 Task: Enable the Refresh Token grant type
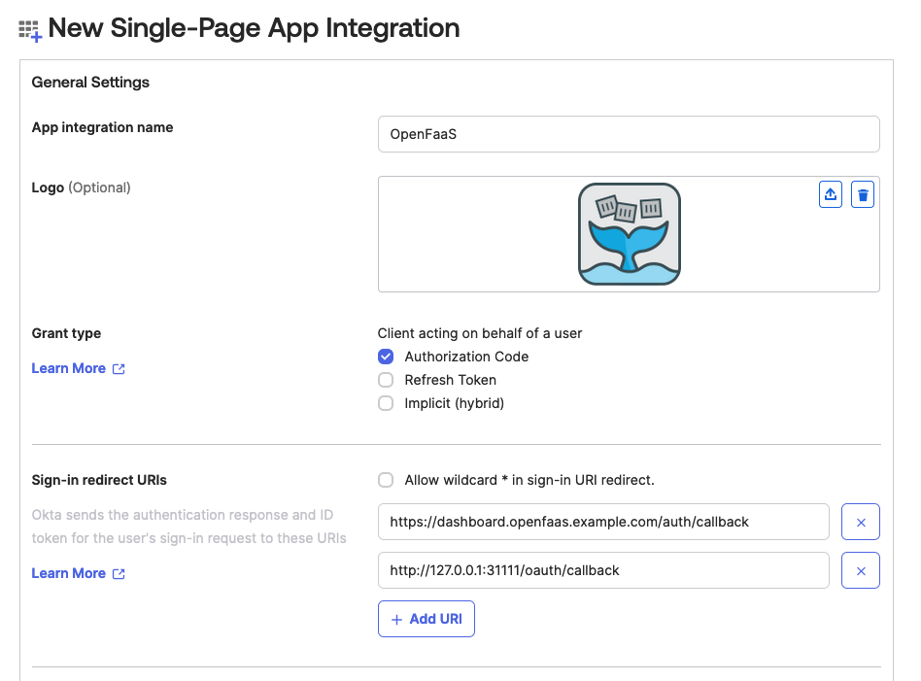click(386, 380)
